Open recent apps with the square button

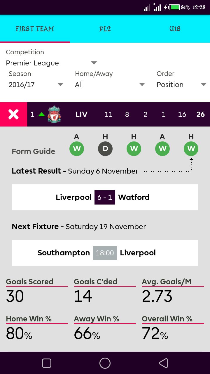(x=47, y=363)
